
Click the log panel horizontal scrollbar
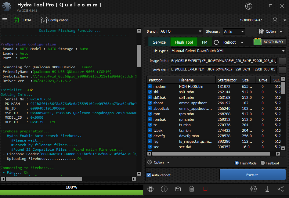(44, 179)
